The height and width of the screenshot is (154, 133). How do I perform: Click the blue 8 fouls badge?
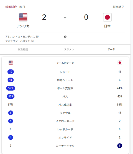pyautogui.click(x=11, y=113)
